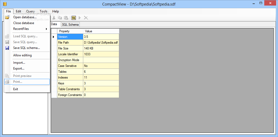278x137 pixels.
Task: Click the Print... menu entry
Action: tap(27, 82)
